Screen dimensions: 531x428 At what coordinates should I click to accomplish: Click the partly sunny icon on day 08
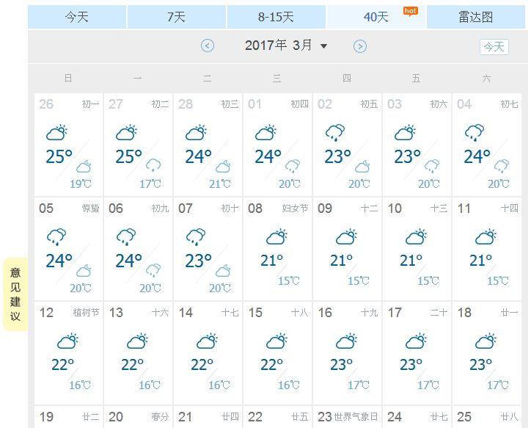tap(277, 236)
